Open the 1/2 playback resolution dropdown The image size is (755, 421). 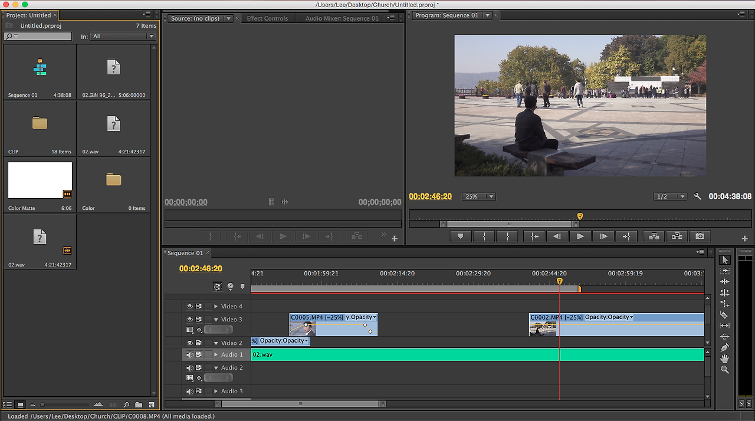[x=670, y=196]
